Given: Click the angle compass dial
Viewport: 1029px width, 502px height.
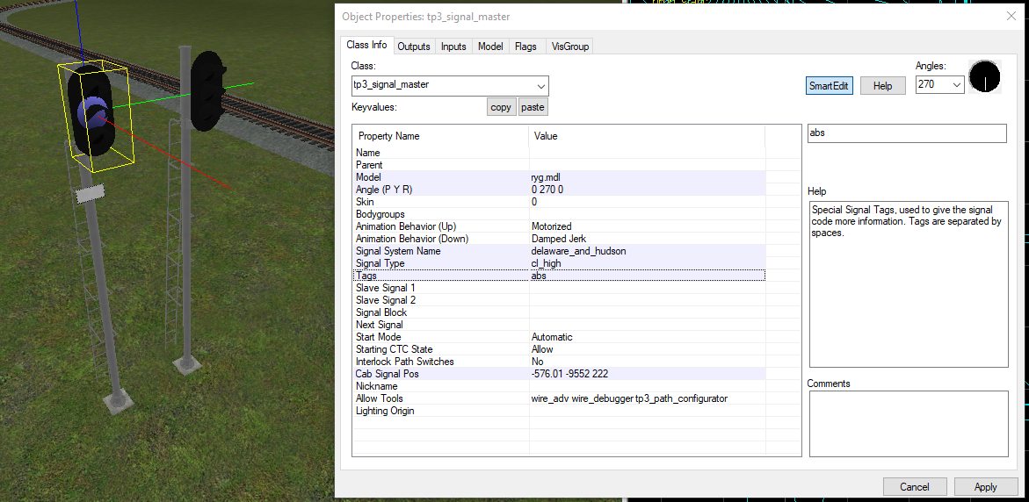Looking at the screenshot, I should tap(984, 76).
